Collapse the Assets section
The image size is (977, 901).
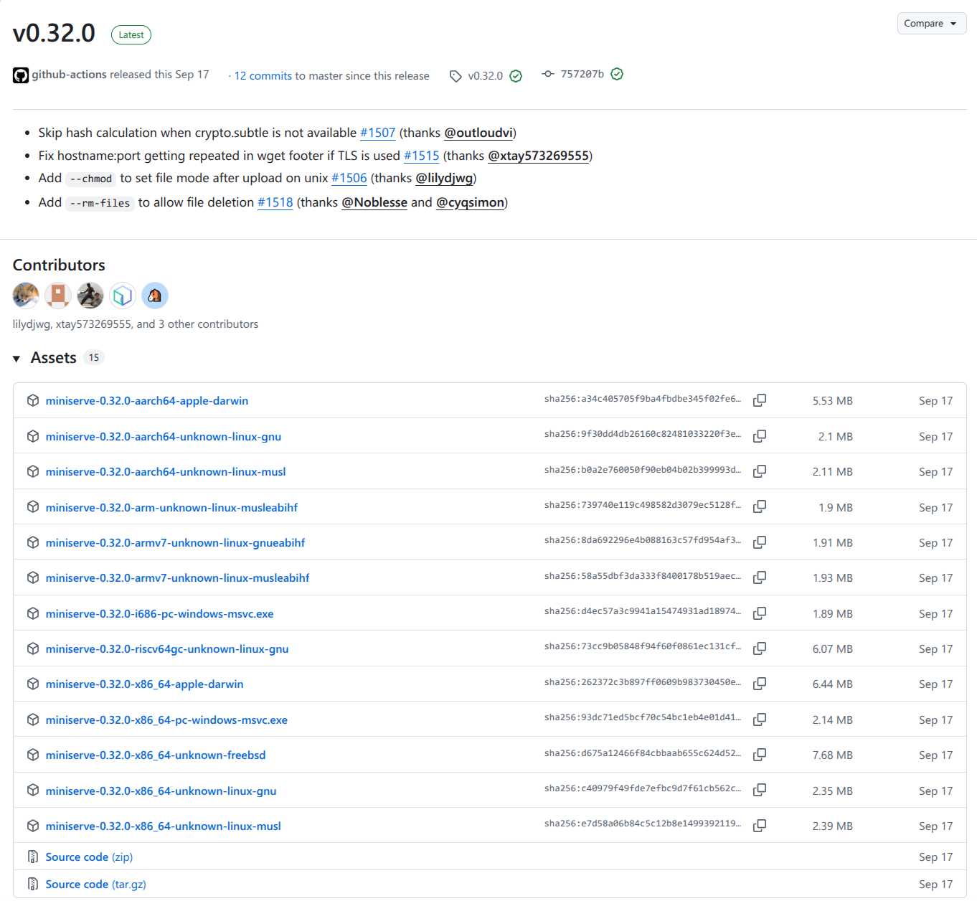(16, 359)
